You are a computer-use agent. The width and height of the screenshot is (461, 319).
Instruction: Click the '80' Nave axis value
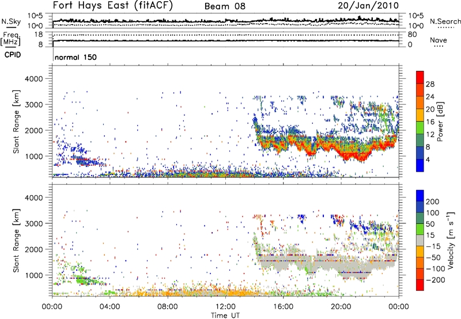pos(412,35)
